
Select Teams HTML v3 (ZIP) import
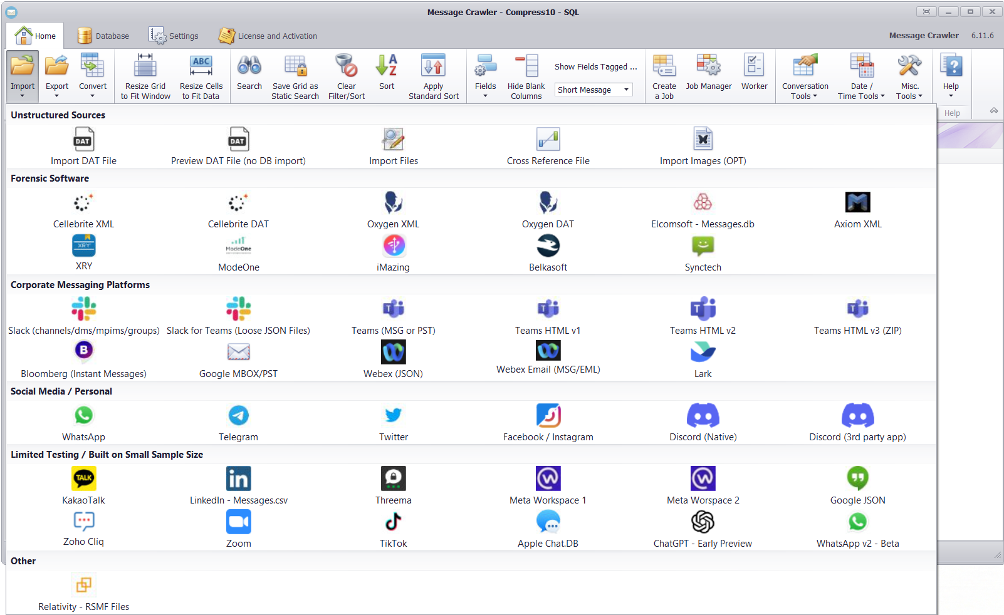(x=857, y=317)
